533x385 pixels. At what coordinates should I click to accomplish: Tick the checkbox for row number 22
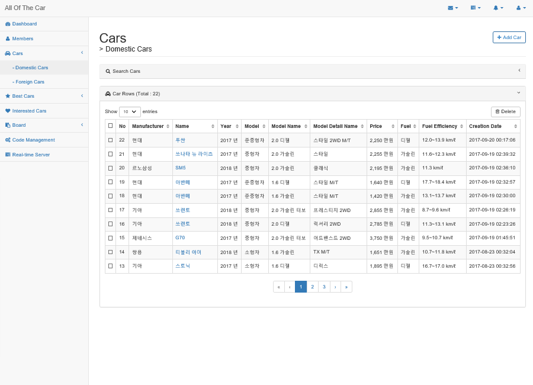110,140
